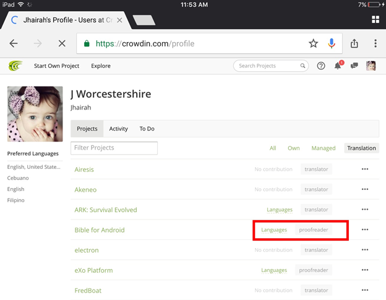
Task: Open more options for FredBoat row
Action: coord(365,290)
